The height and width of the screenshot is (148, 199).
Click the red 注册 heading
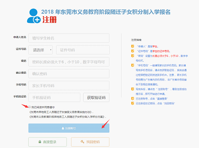pos(50,20)
